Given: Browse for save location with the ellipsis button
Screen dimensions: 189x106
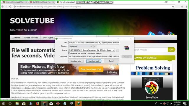Looking at the screenshot, I should [117, 50].
